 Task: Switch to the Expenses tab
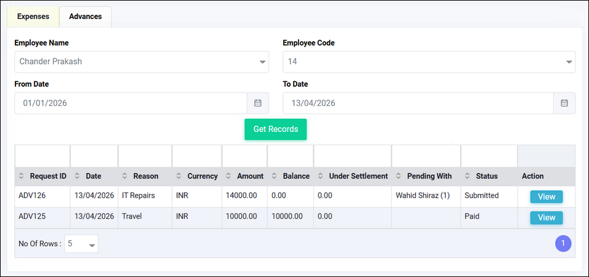pos(33,17)
